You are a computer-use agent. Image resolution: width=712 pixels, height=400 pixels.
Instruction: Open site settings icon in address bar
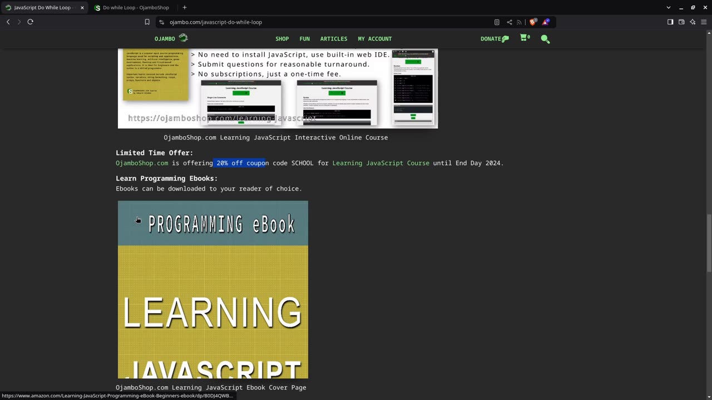pos(161,22)
